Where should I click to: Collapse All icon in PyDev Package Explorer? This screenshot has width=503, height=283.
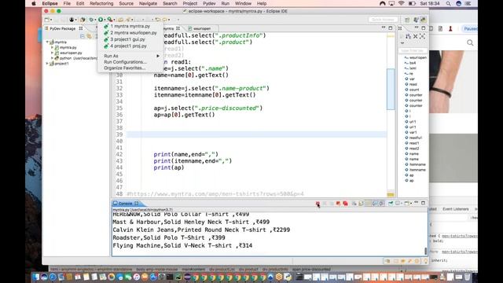click(82, 36)
